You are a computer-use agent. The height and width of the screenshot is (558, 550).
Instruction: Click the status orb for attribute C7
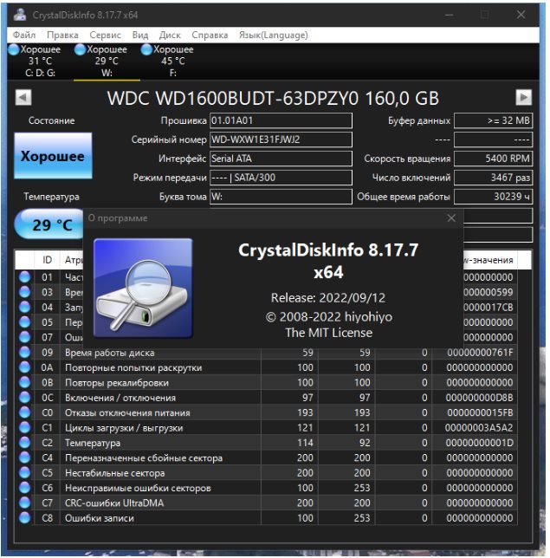(24, 503)
